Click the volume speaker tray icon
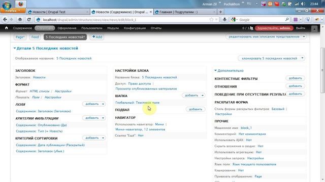 (303, 4)
